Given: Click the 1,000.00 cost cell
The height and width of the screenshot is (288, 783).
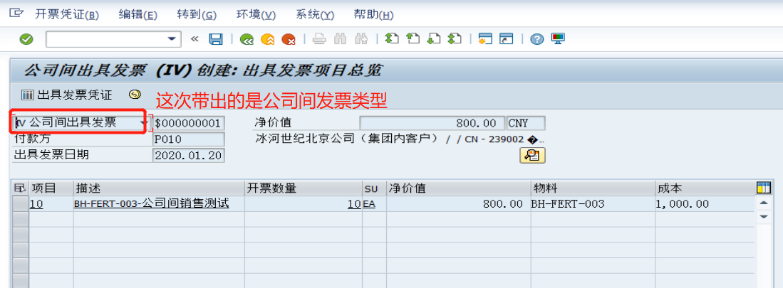Looking at the screenshot, I should 705,204.
